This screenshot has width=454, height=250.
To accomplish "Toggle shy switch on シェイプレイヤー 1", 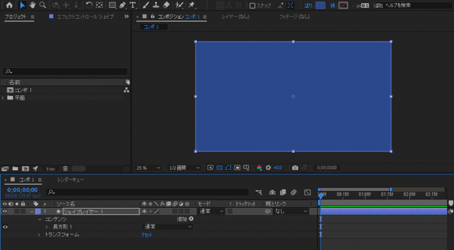I will (x=144, y=212).
